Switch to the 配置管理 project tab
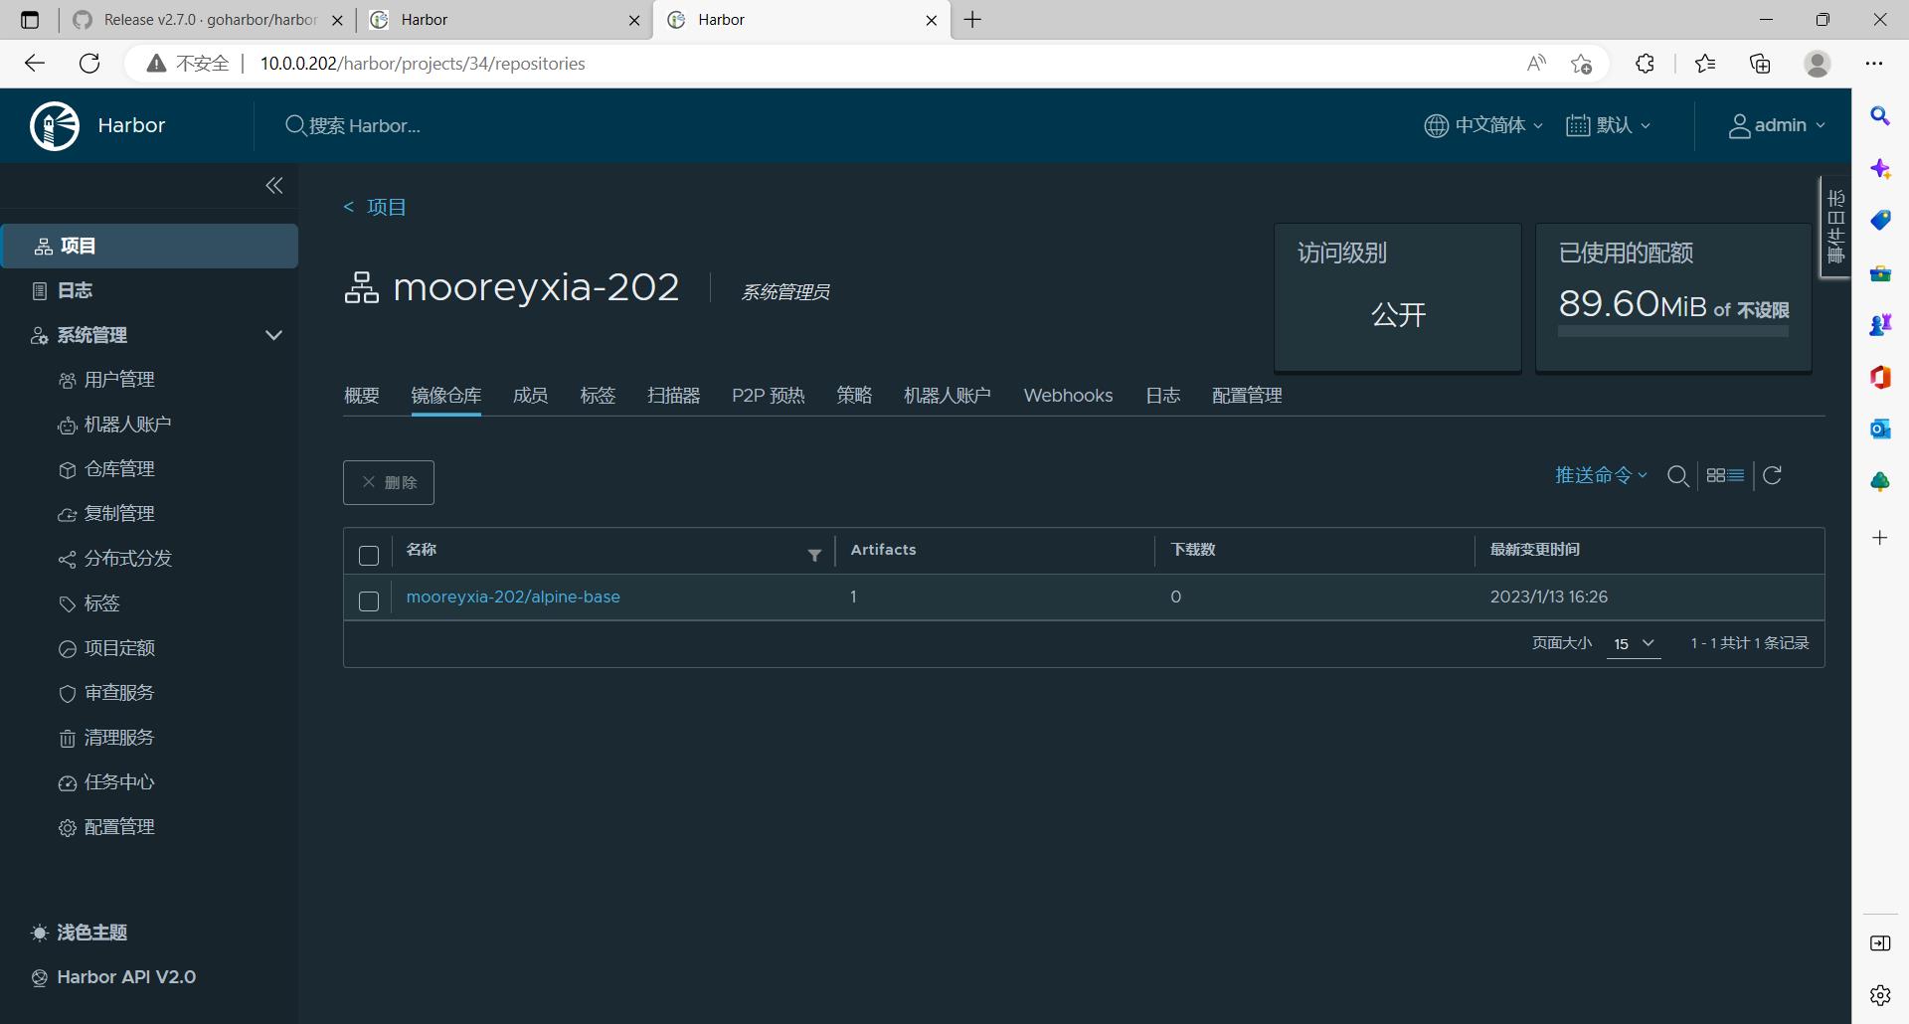This screenshot has height=1024, width=1909. pyautogui.click(x=1247, y=396)
